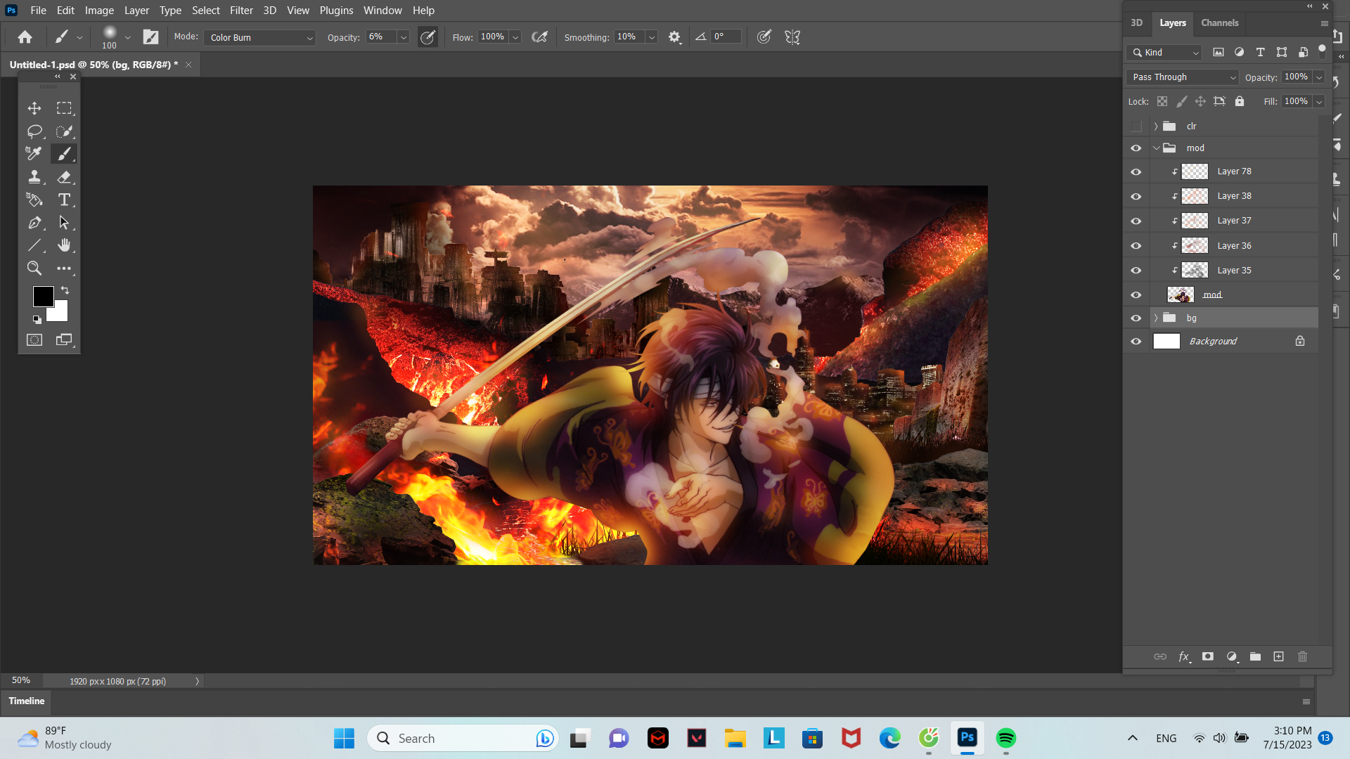
Task: Open the Timeline panel
Action: click(x=27, y=701)
